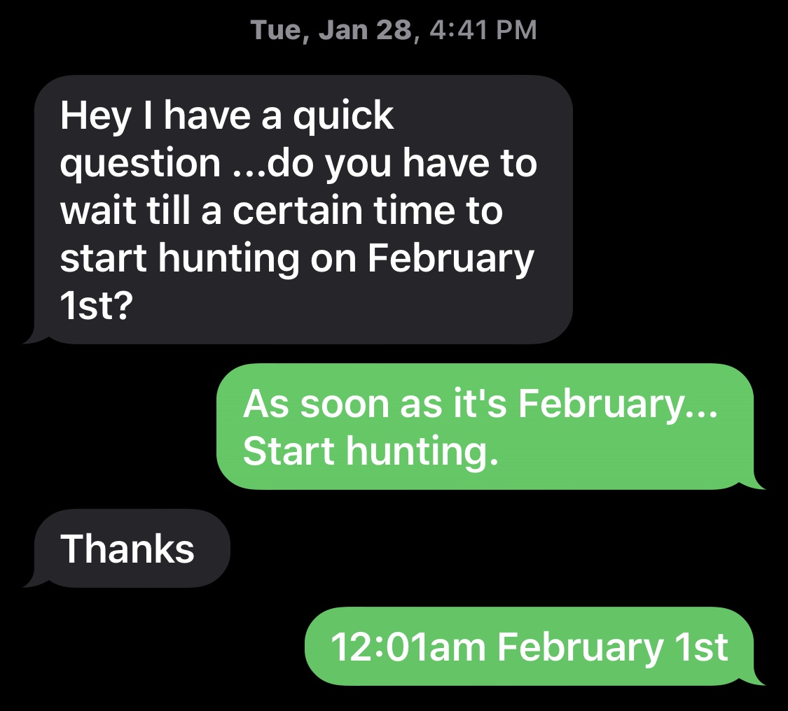The image size is (788, 711).
Task: Tap the '12:01am' time in the last message
Action: [x=408, y=647]
